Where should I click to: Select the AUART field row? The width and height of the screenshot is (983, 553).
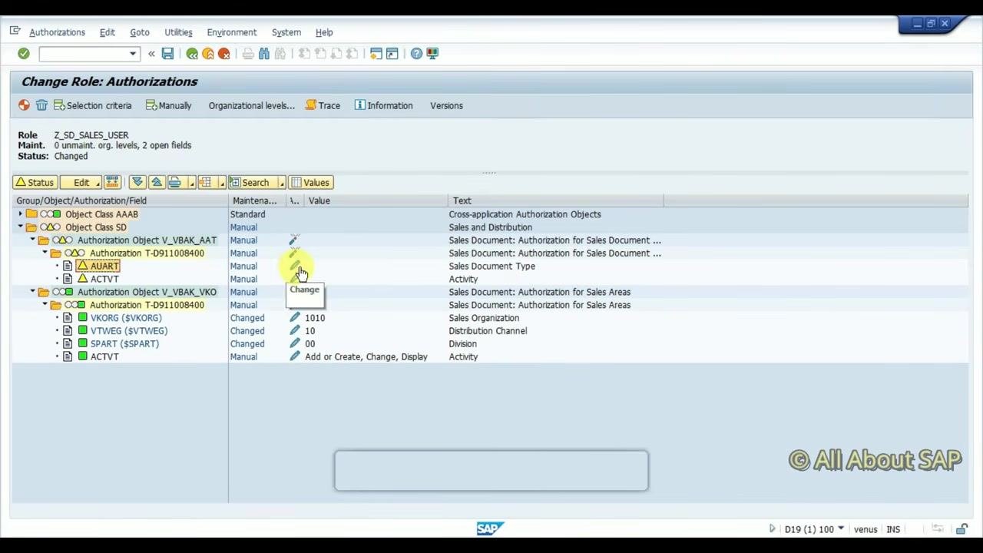point(104,267)
